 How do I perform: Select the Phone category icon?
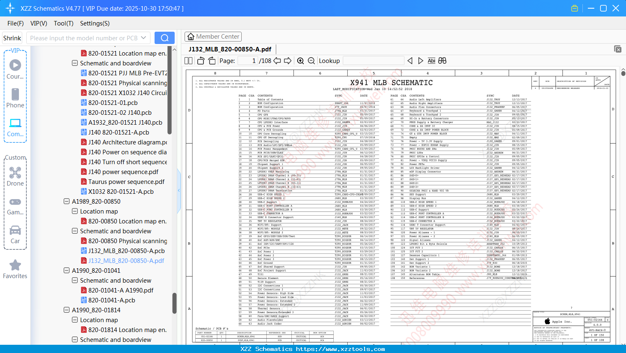[x=15, y=98]
